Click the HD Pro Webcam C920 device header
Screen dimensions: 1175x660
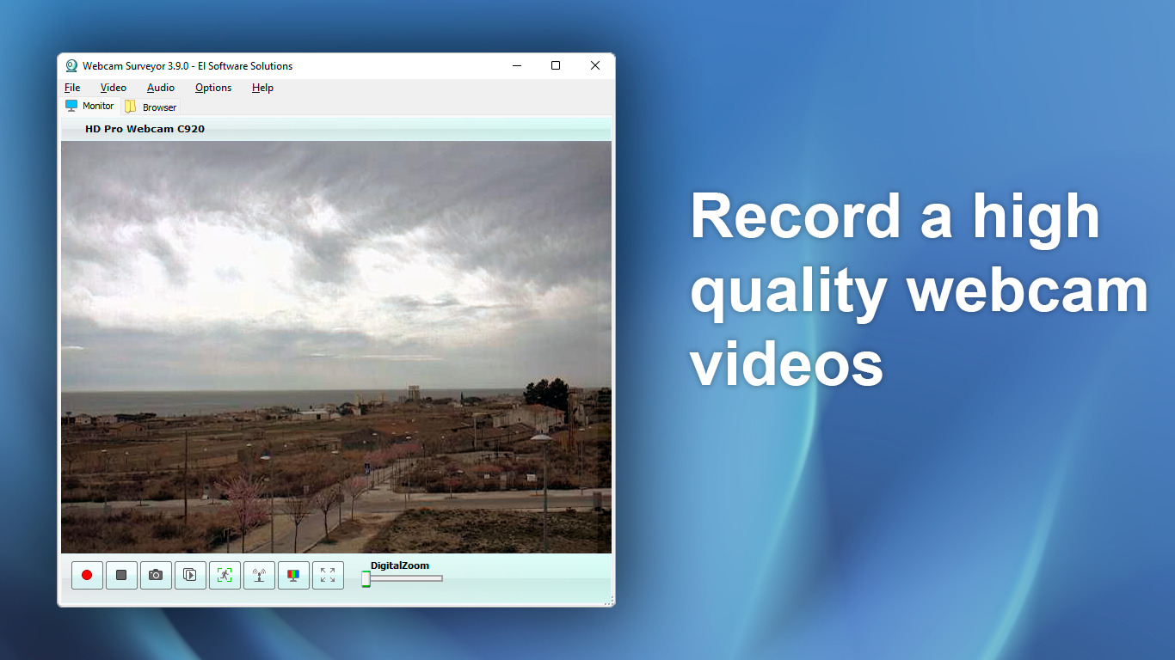(x=145, y=128)
